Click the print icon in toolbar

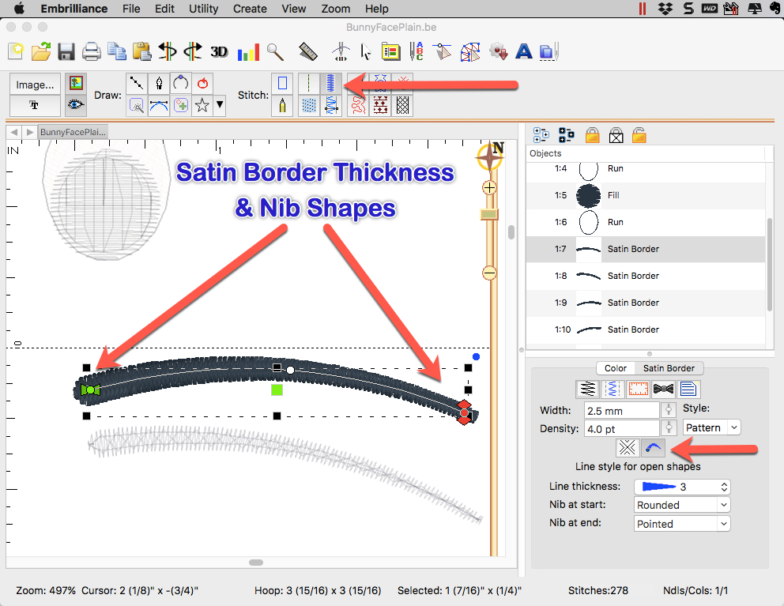point(92,52)
